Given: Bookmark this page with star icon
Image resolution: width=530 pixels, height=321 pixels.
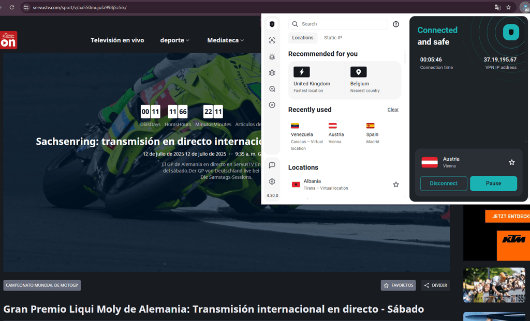Looking at the screenshot, I should (508, 7).
